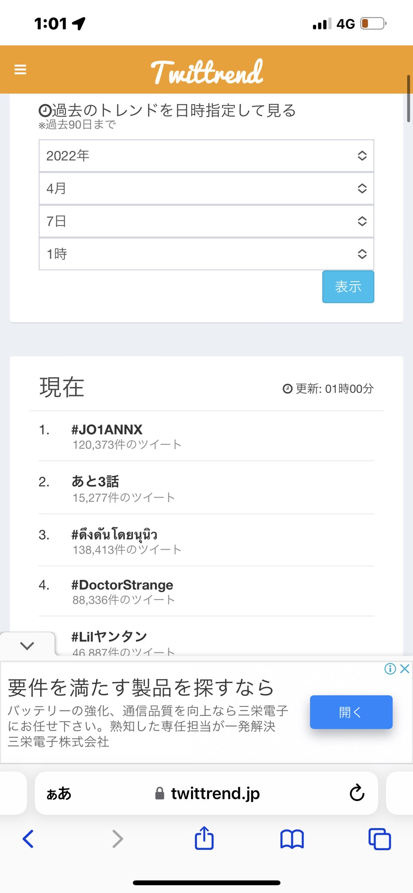Viewport: 413px width, 893px height.
Task: Go forward with Safari forward arrow
Action: [x=118, y=838]
